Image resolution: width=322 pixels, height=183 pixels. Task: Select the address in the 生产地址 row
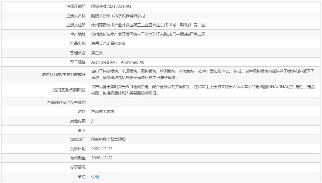[148, 34]
